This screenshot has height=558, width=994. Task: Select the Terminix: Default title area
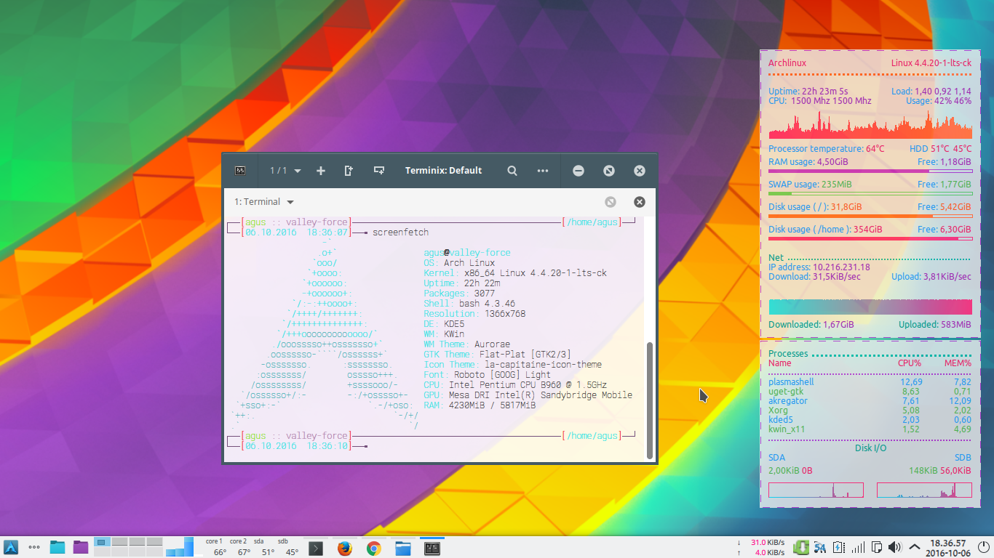coord(443,171)
